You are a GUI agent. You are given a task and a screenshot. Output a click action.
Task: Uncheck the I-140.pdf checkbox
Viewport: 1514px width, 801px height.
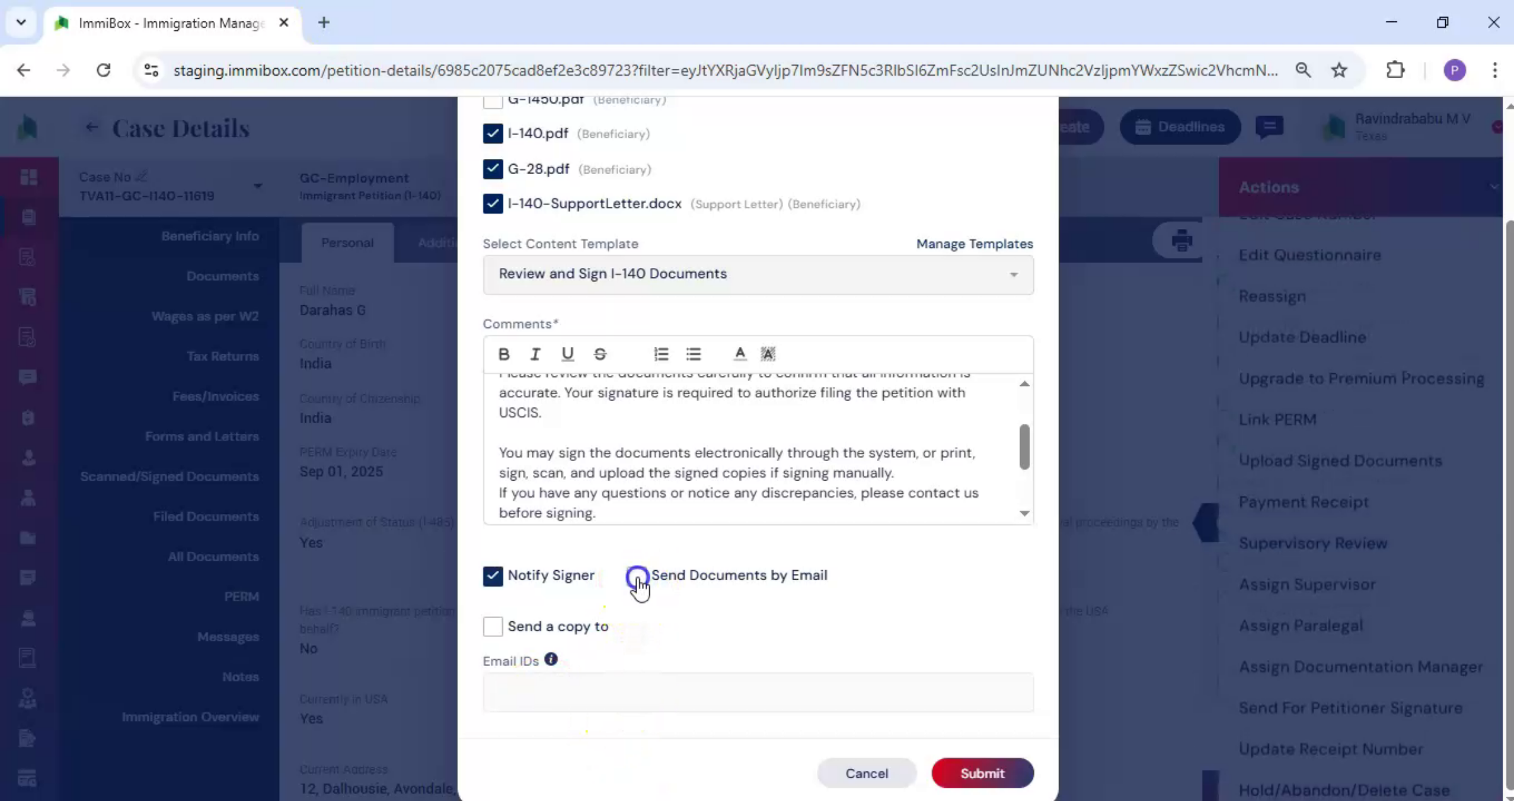click(x=493, y=133)
